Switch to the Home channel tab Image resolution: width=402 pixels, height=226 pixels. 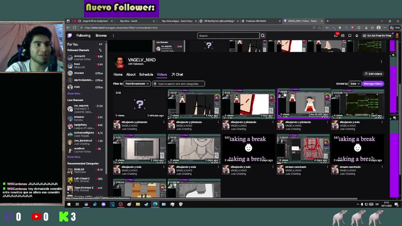click(x=118, y=74)
